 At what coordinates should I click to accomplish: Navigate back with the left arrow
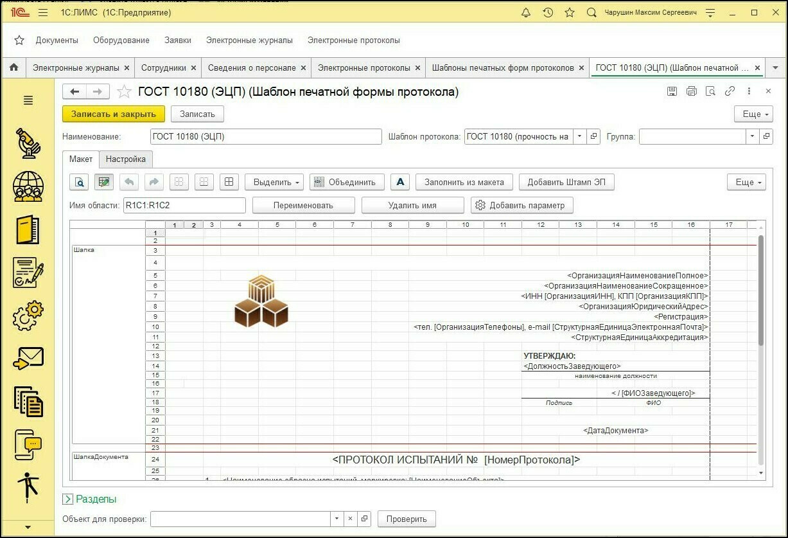click(x=74, y=92)
